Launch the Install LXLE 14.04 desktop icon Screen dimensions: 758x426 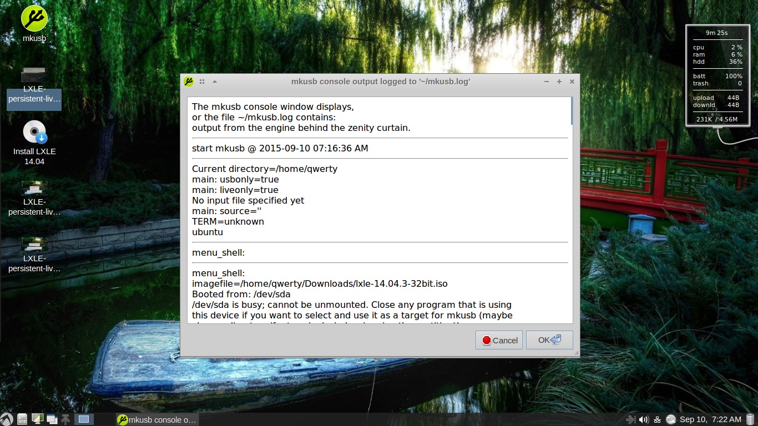point(34,143)
